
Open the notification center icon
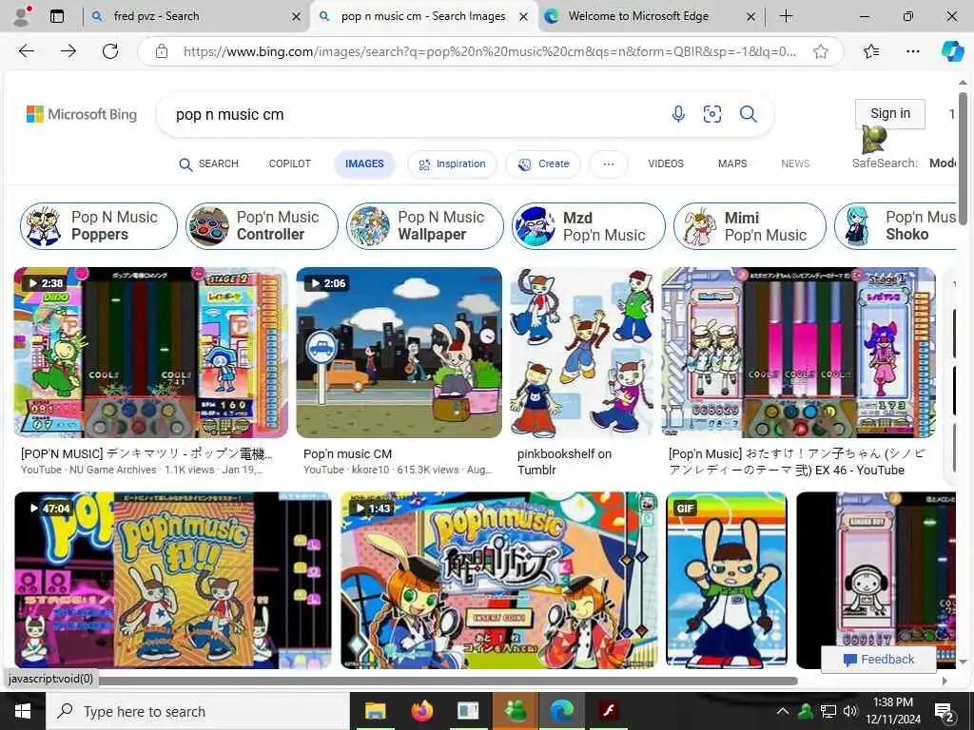tap(945, 711)
